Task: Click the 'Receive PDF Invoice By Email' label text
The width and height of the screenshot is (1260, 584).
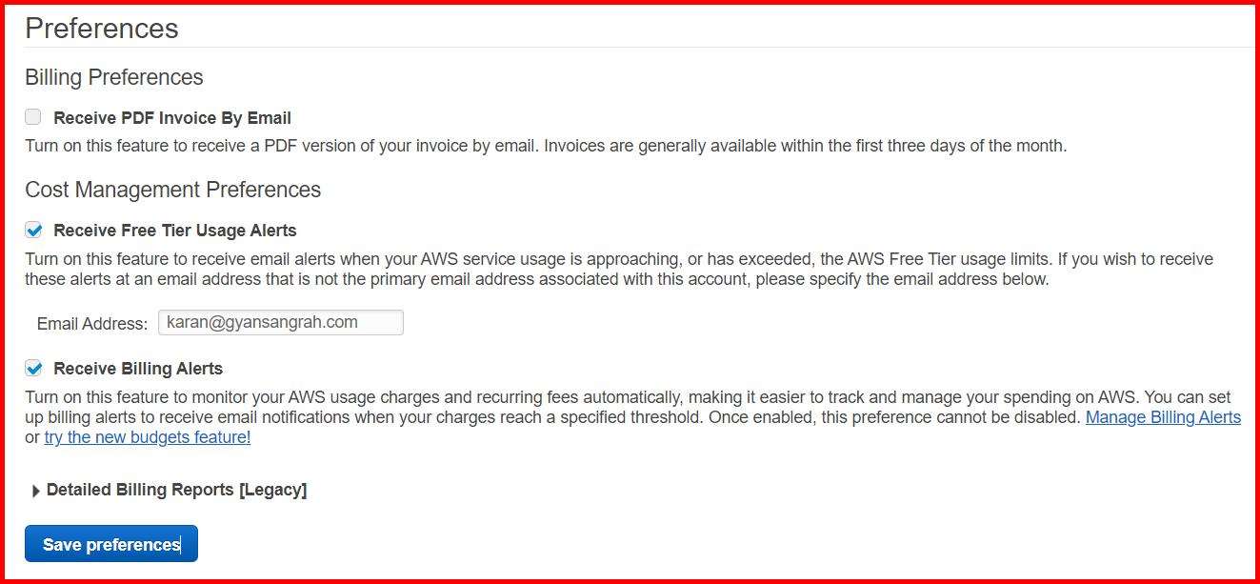Action: [172, 118]
